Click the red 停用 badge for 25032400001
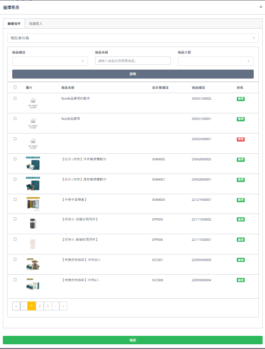 coord(241,139)
